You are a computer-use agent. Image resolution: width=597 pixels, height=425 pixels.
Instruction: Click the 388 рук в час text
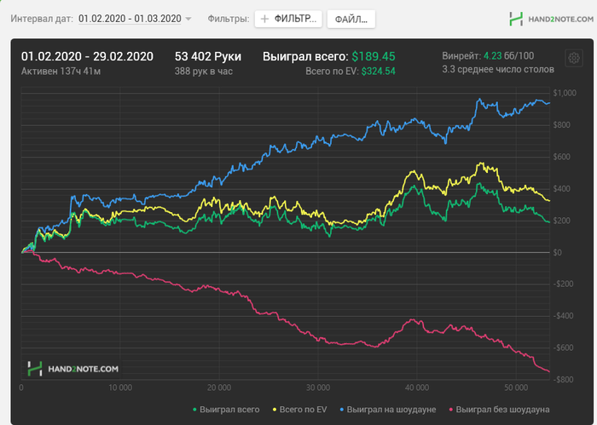coord(204,71)
